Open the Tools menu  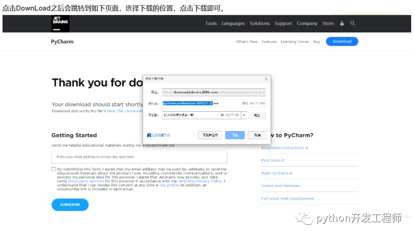pos(211,23)
